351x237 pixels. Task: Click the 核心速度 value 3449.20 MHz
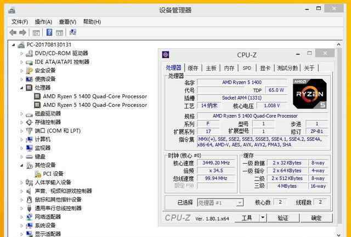[x=216, y=163]
